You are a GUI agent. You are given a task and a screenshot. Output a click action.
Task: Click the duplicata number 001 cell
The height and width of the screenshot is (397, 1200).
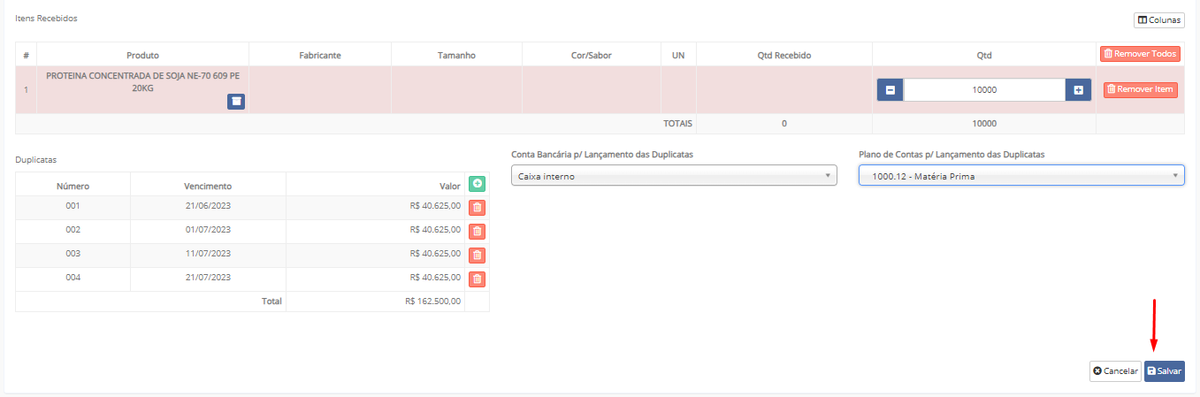pyautogui.click(x=73, y=205)
